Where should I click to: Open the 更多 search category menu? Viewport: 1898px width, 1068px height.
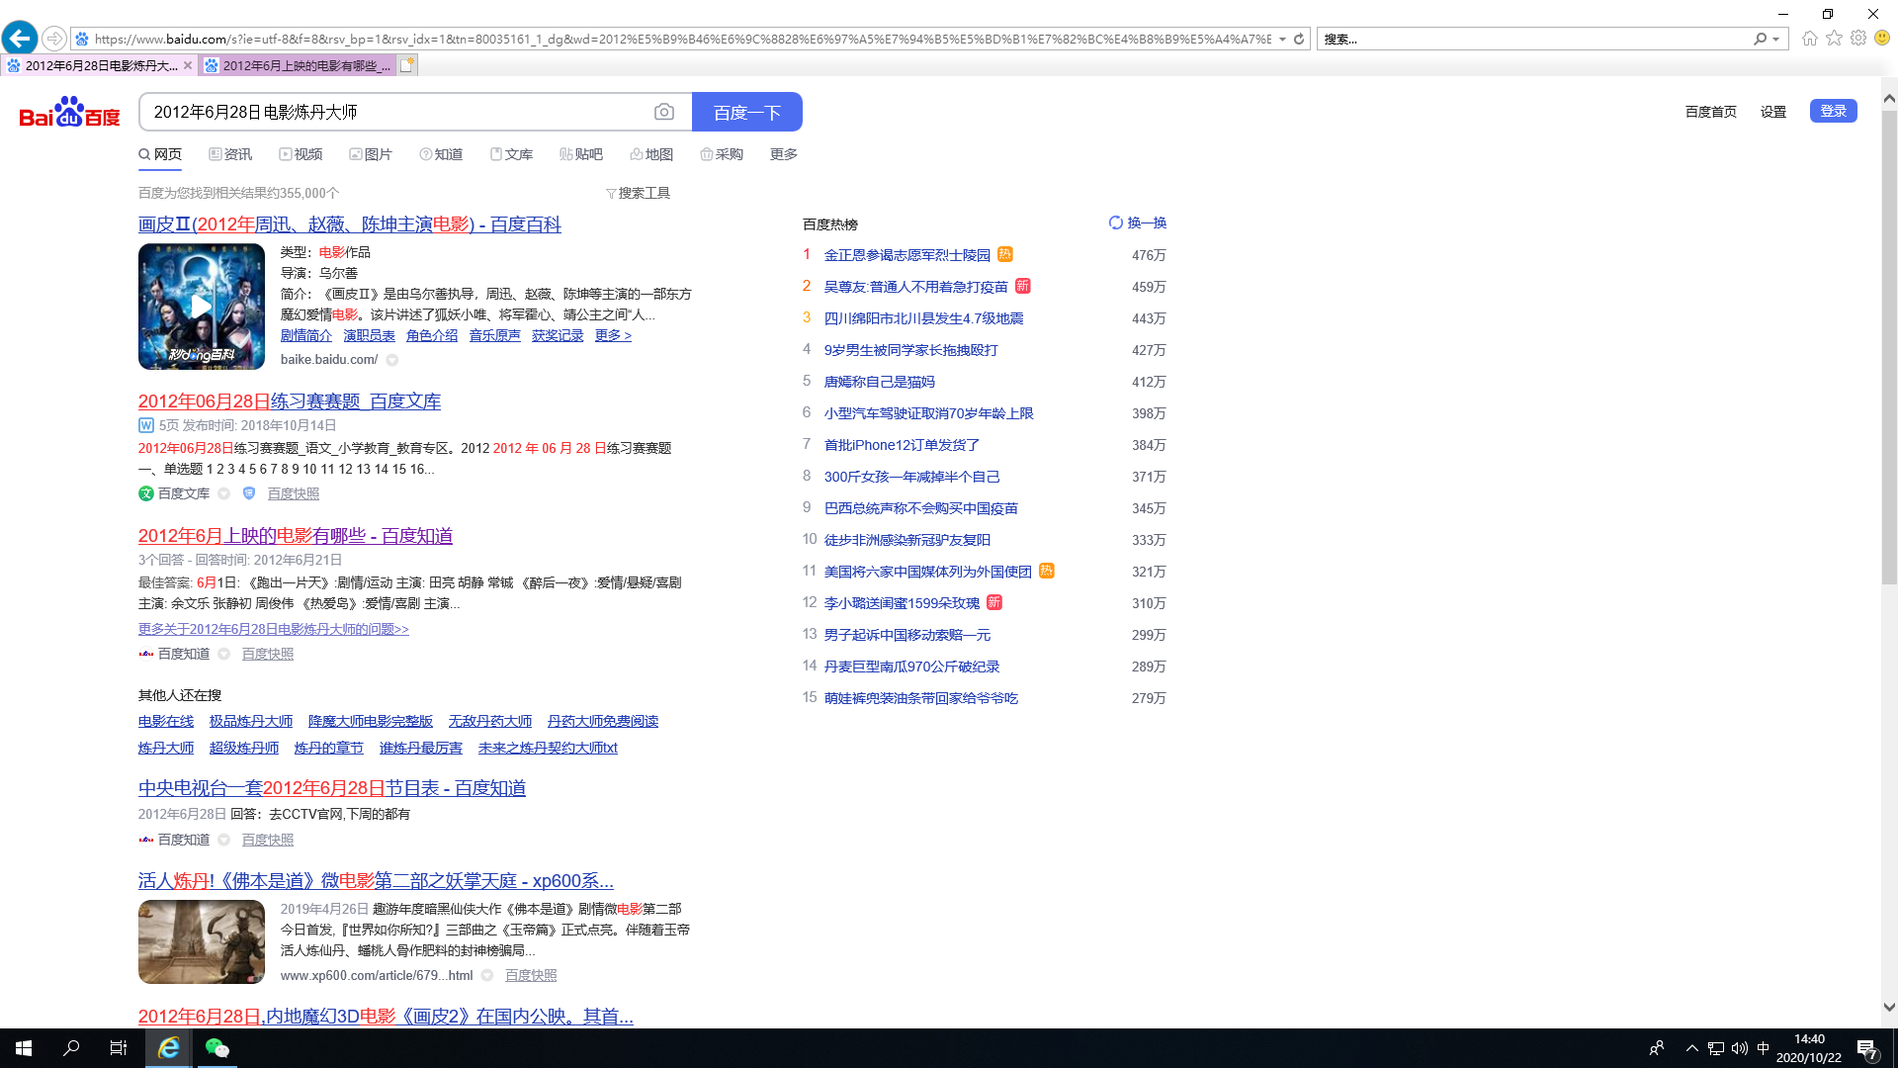tap(783, 154)
